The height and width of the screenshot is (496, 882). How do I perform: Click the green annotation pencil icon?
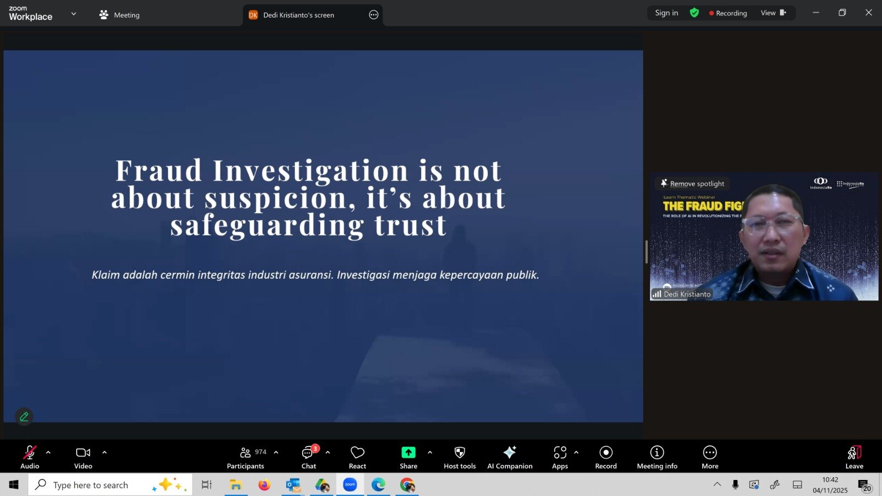[24, 417]
